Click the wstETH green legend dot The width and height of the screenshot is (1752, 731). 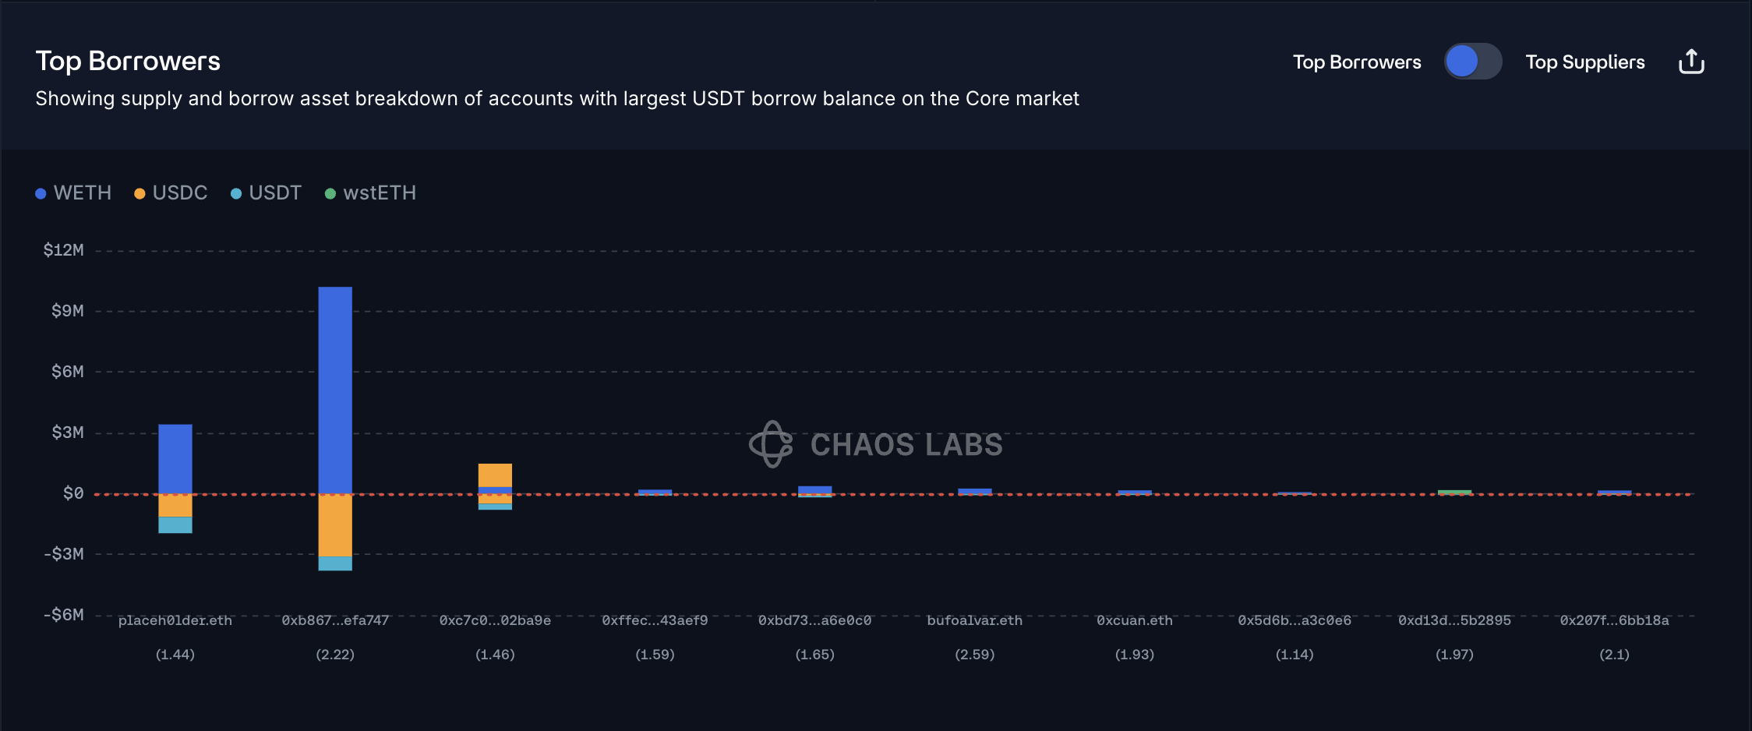click(x=330, y=193)
